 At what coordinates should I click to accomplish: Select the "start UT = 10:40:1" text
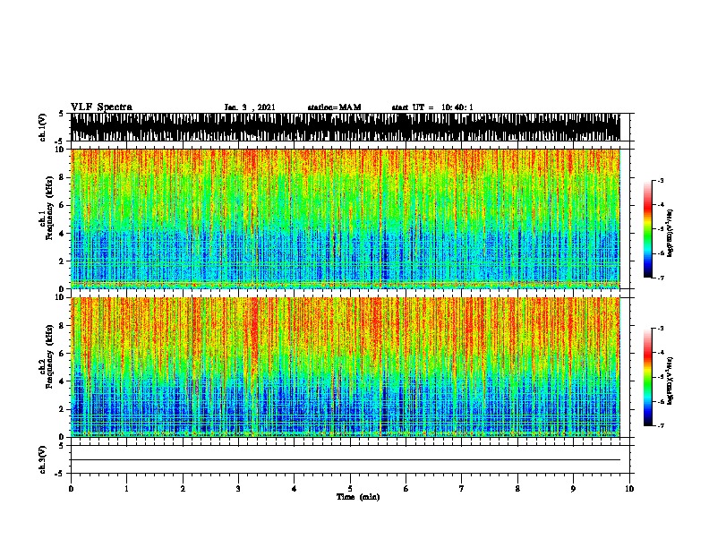click(432, 107)
